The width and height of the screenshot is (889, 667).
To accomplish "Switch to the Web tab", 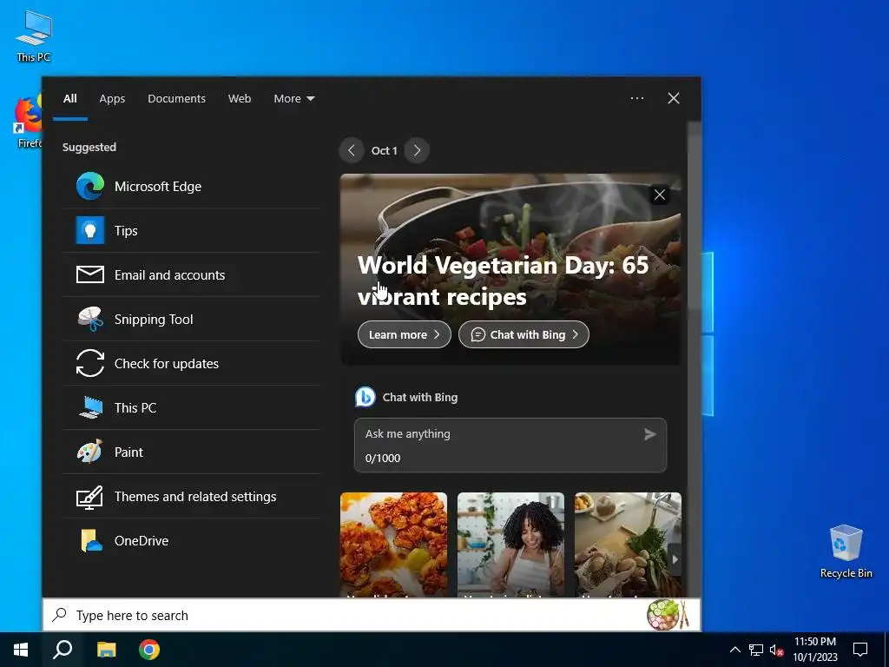I will click(x=240, y=99).
